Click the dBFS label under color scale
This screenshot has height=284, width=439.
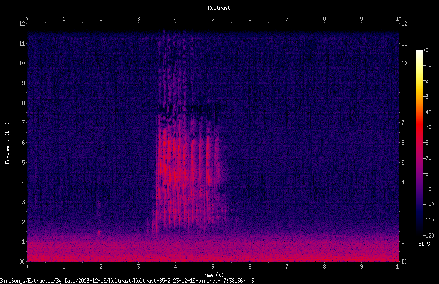pos(424,244)
